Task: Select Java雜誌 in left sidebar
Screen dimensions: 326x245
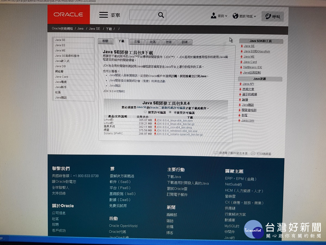Action: click(61, 97)
